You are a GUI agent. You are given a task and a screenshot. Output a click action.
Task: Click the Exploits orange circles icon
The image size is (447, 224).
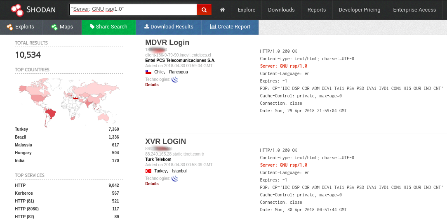(10, 27)
